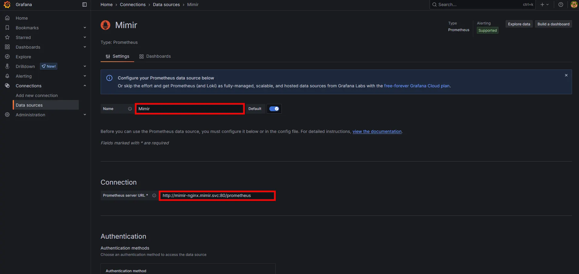Click the blue info circle in banner

tap(109, 78)
